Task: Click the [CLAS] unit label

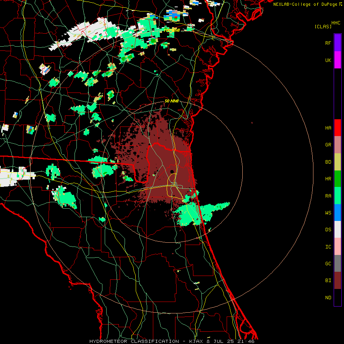Action: coord(323,26)
